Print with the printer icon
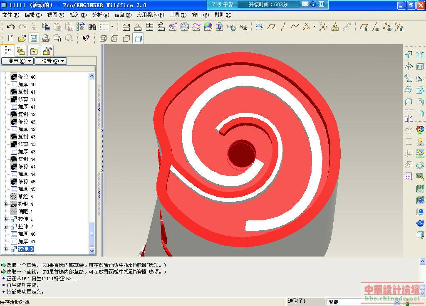 [x=46, y=38]
